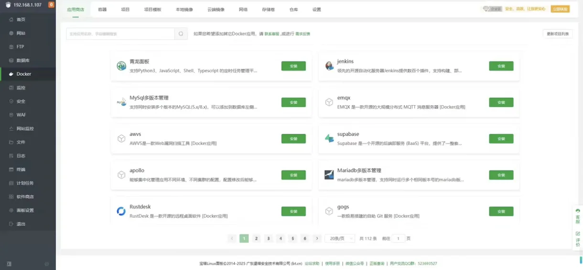Switch to the 项目模板 tab
583x270 pixels.
[152, 10]
